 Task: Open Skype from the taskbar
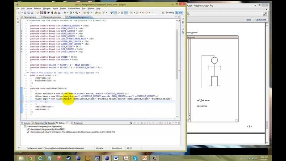135,158
